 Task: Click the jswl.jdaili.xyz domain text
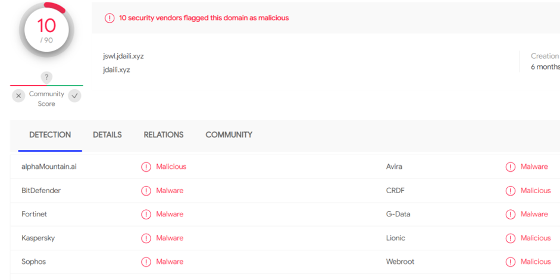123,56
